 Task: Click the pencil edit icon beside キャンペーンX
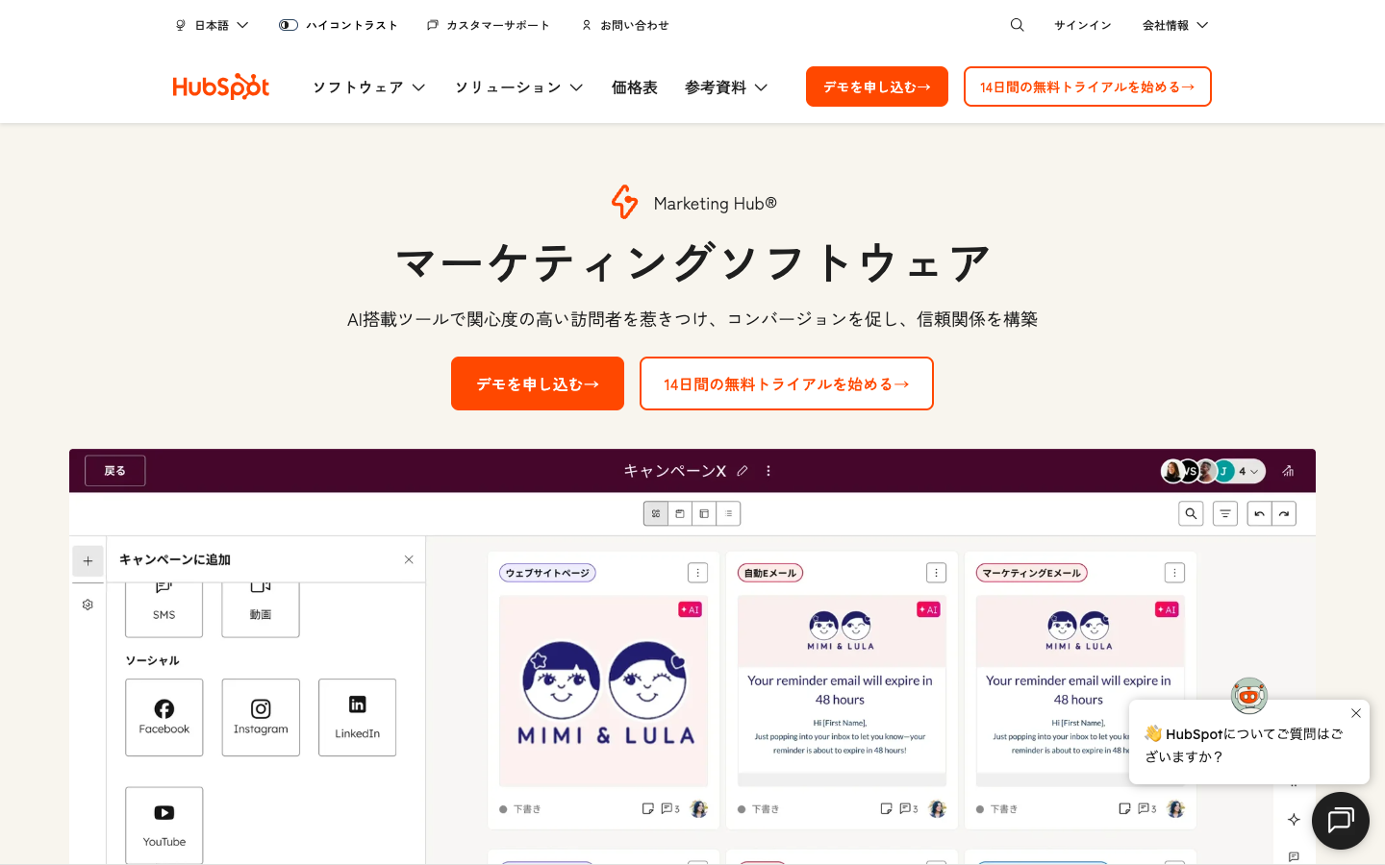click(x=743, y=471)
